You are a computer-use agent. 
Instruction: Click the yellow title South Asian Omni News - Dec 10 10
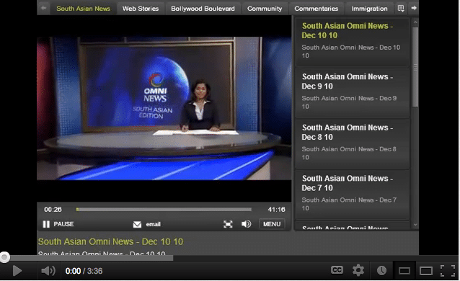click(110, 241)
